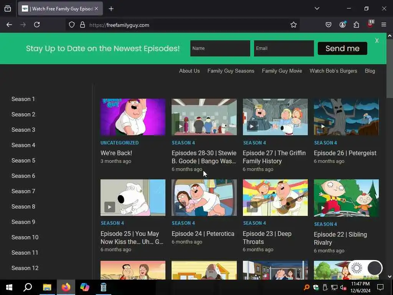Open Windows taskbar search

[x=28, y=287]
